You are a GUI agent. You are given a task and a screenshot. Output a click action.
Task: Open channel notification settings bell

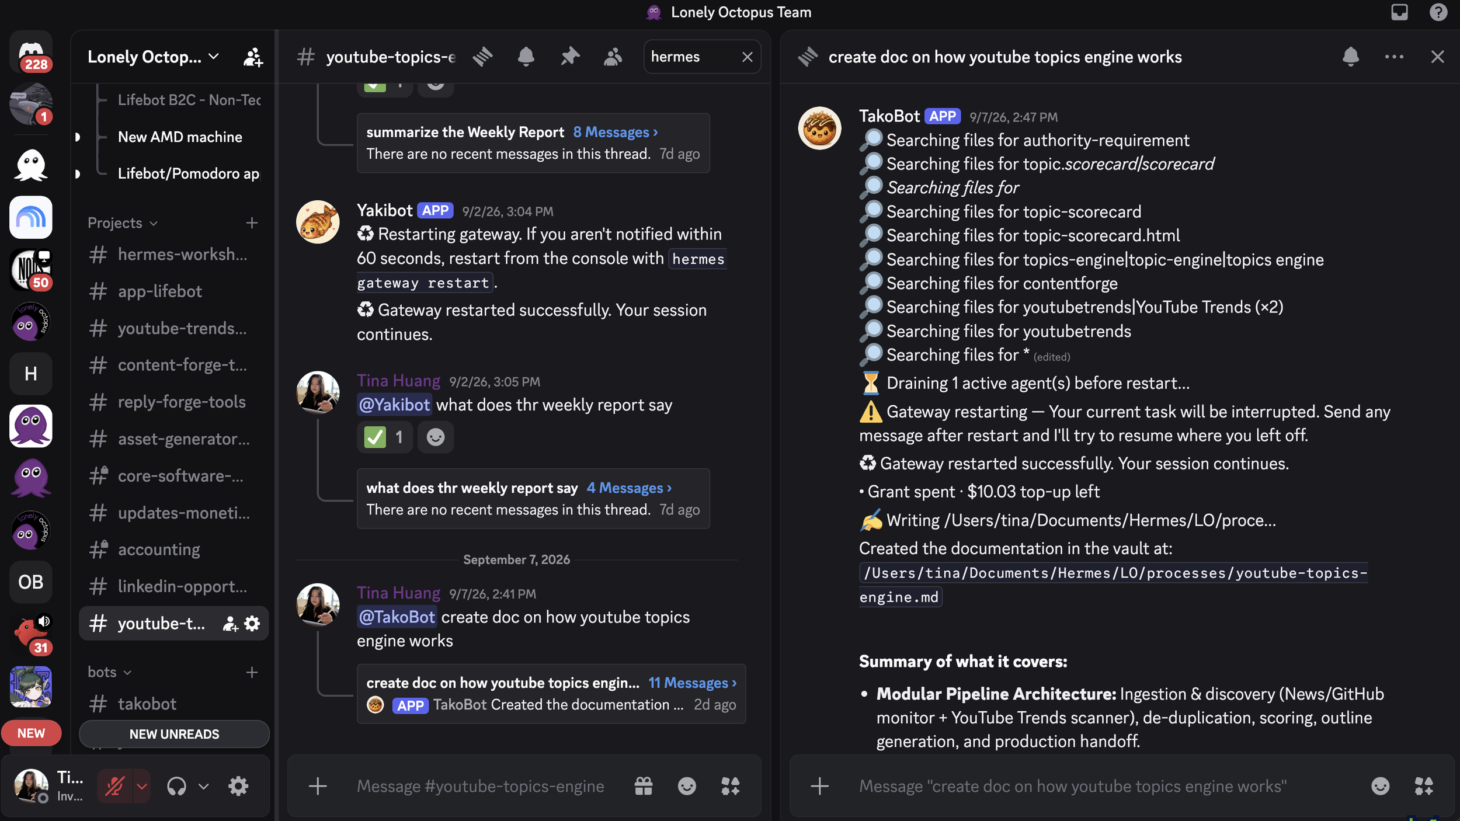[526, 57]
